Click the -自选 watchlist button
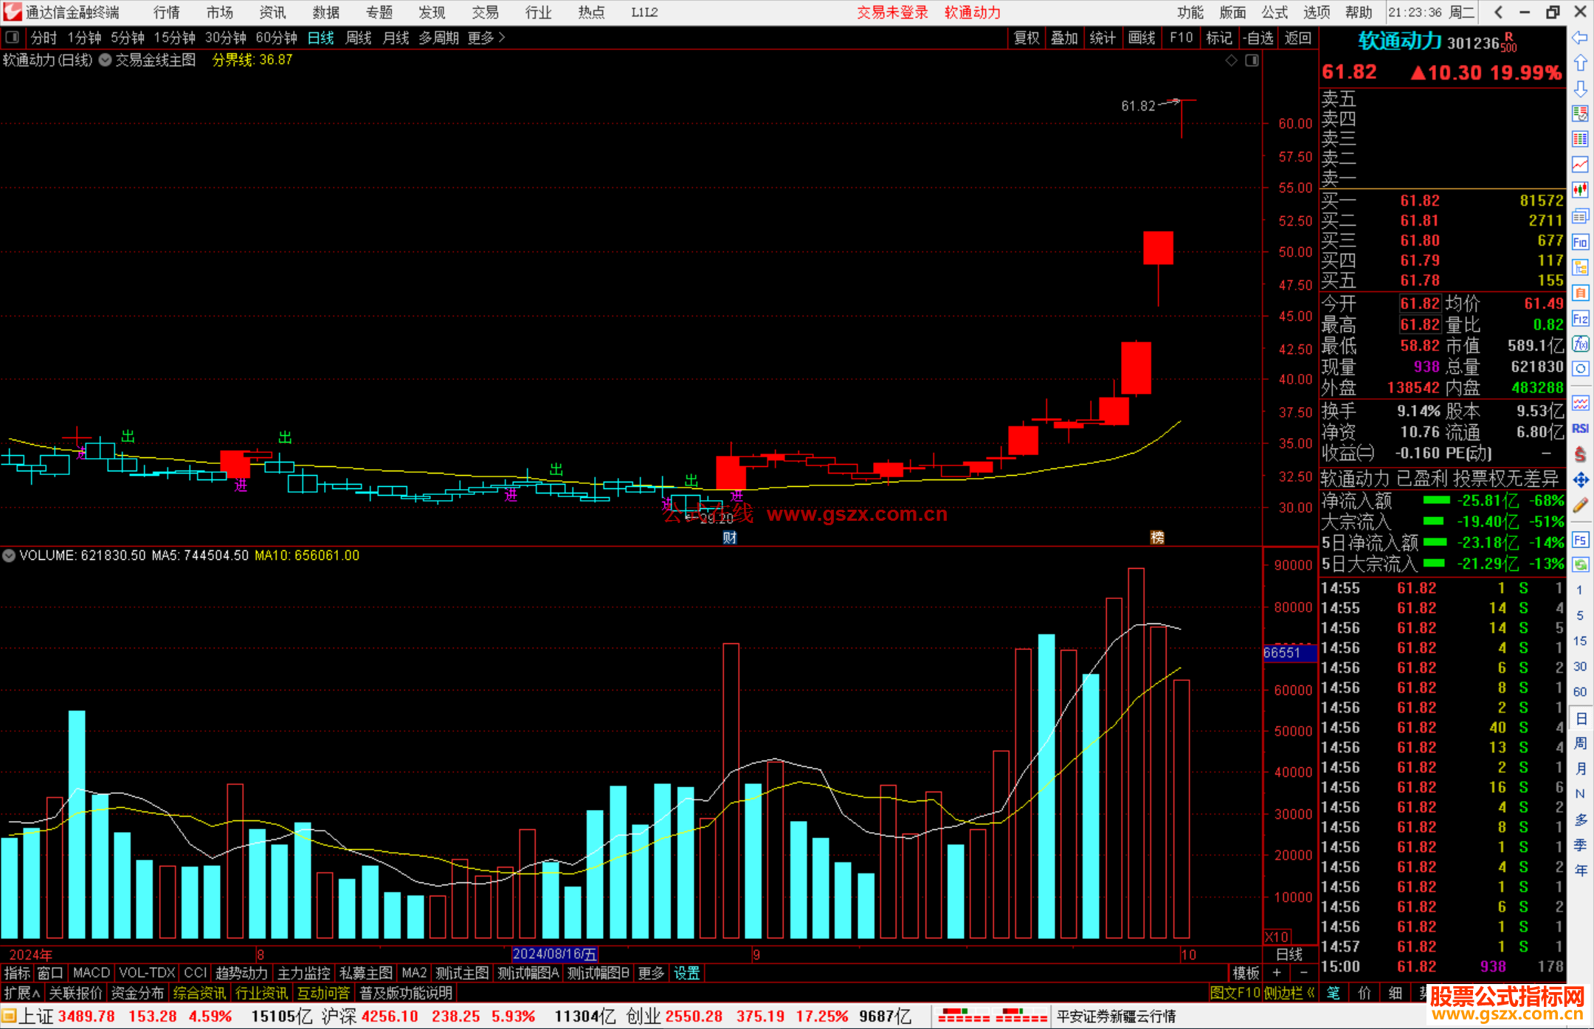 pos(1257,38)
